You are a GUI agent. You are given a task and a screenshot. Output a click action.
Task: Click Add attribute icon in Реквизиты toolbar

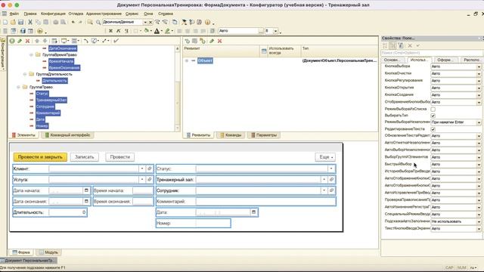187,41
